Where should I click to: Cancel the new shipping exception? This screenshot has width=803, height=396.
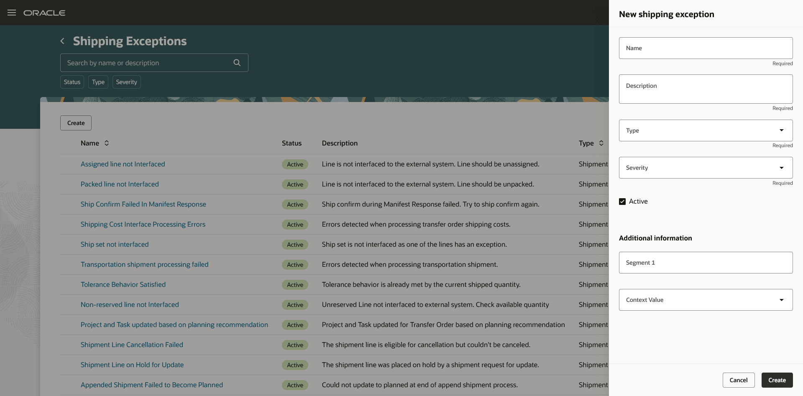738,380
